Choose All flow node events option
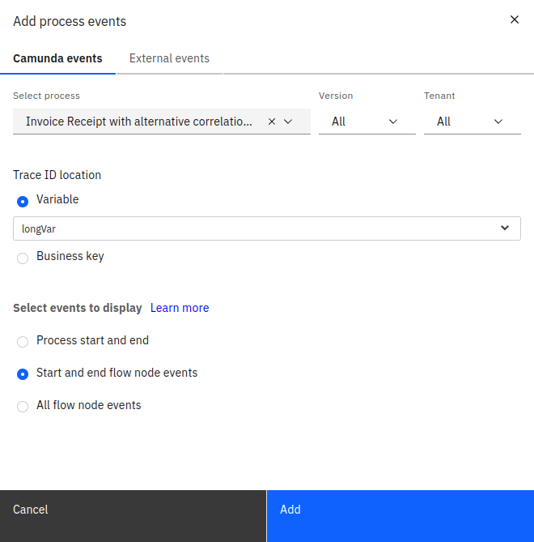534x542 pixels. [x=23, y=407]
